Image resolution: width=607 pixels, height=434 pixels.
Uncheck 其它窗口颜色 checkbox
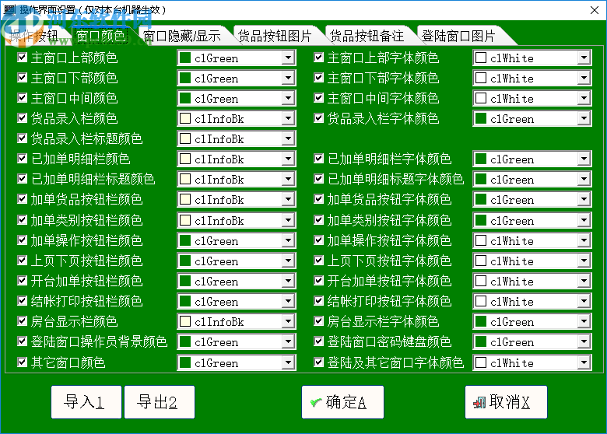(22, 362)
